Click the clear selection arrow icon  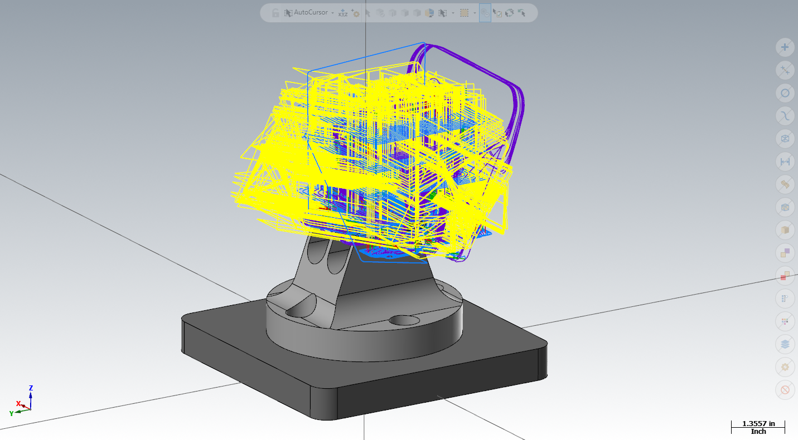tap(522, 13)
